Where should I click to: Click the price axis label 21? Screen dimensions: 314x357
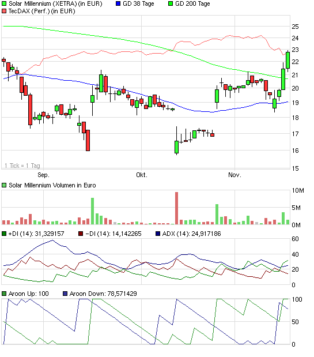[295, 75]
